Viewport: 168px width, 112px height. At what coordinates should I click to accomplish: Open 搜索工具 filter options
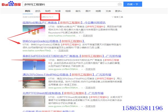[117, 17]
